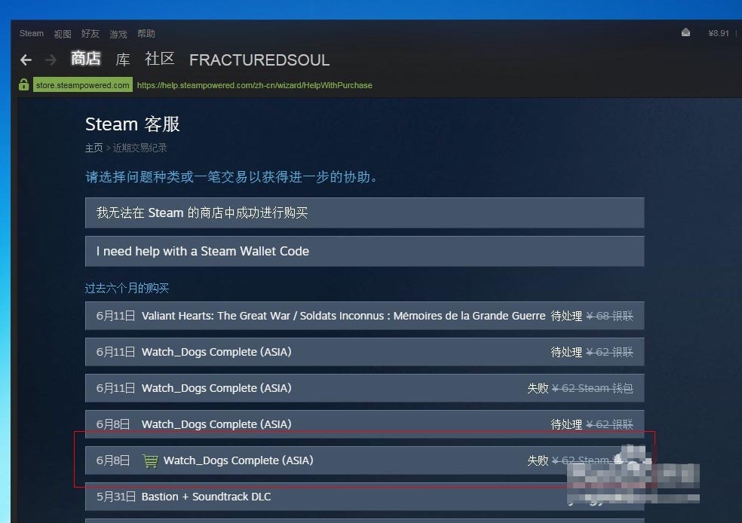Viewport: 742px width, 523px height.
Task: Click the green shopping cart icon
Action: pos(150,460)
